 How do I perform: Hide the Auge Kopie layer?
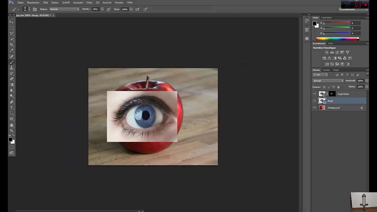point(315,94)
